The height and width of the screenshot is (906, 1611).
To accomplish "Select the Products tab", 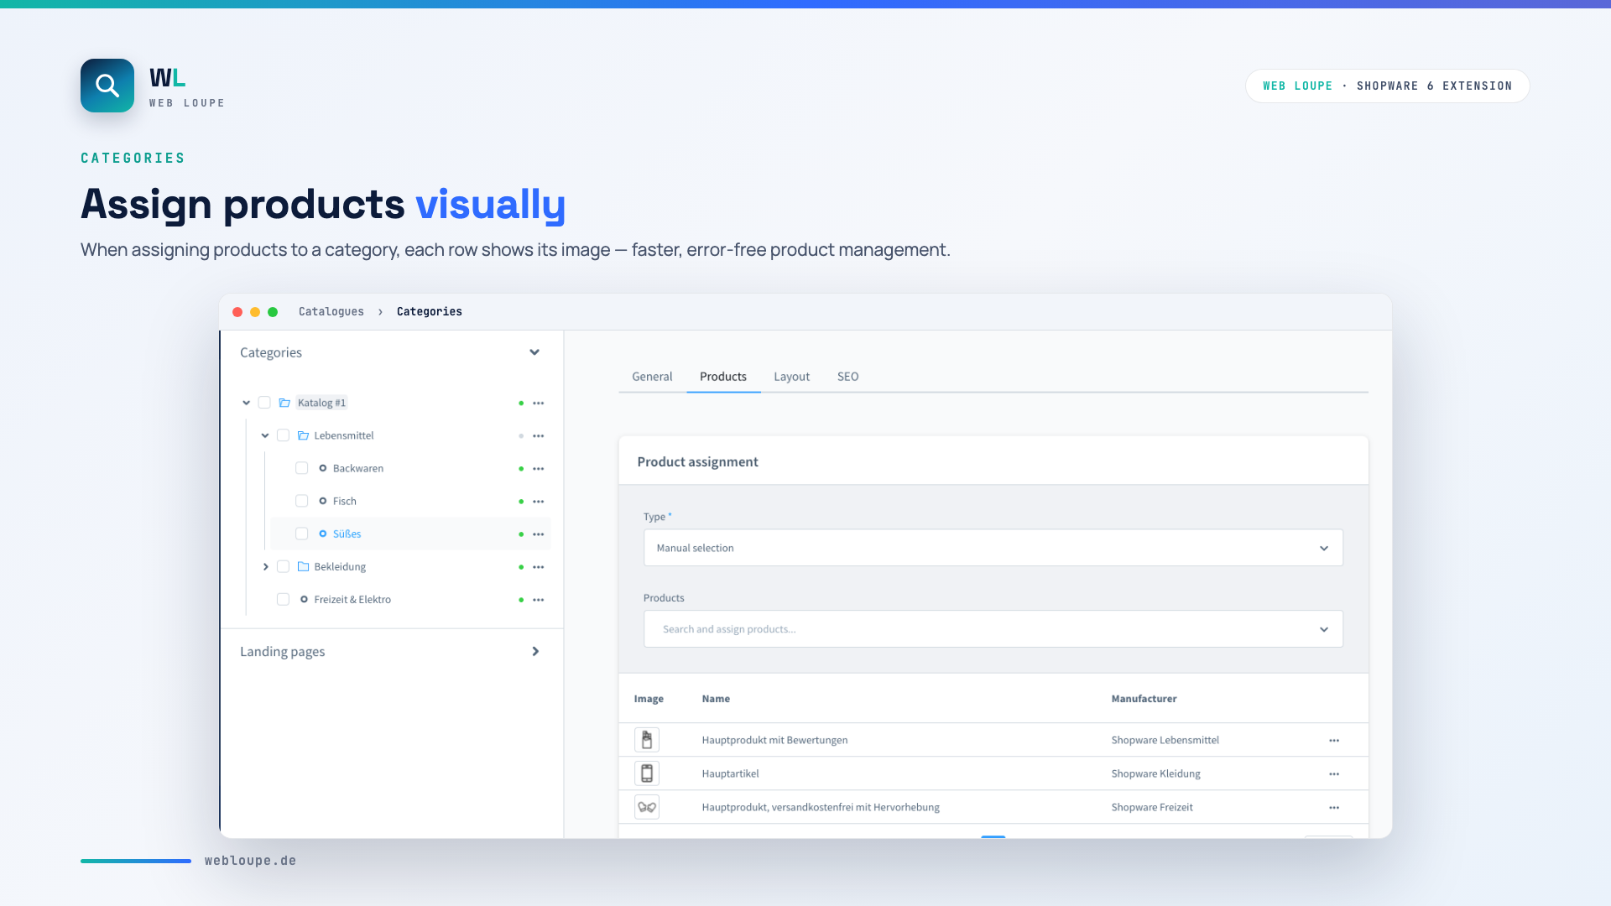I will point(723,377).
